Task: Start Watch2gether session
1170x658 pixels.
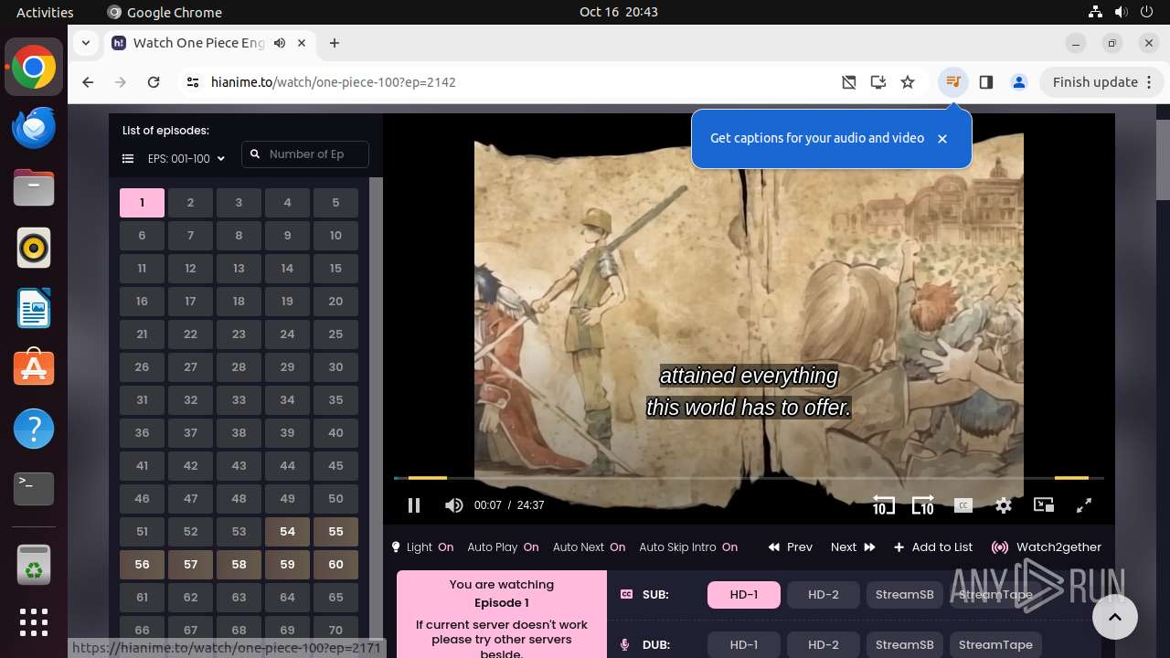Action: (1047, 547)
